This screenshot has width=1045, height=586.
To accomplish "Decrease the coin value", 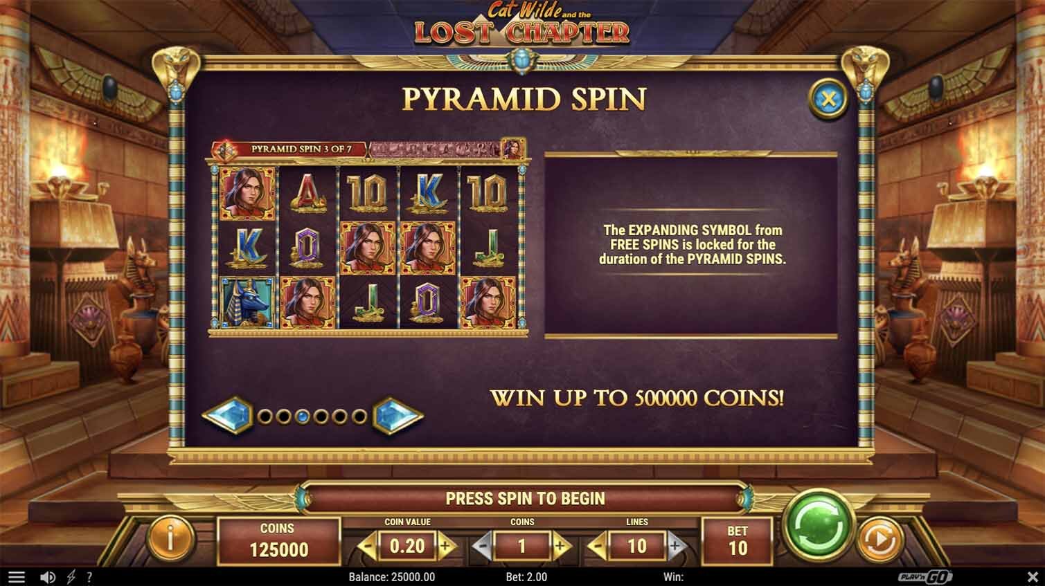I will coord(369,547).
